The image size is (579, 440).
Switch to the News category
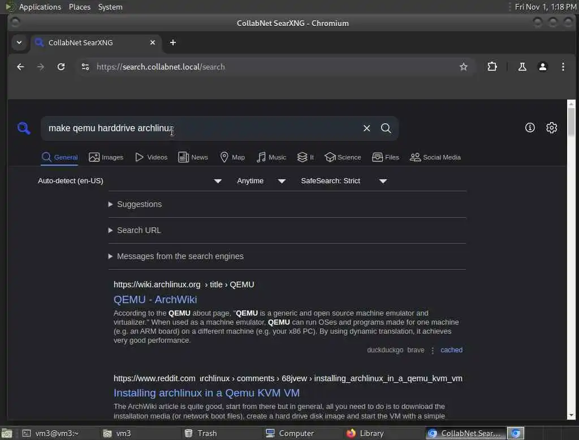tap(193, 157)
